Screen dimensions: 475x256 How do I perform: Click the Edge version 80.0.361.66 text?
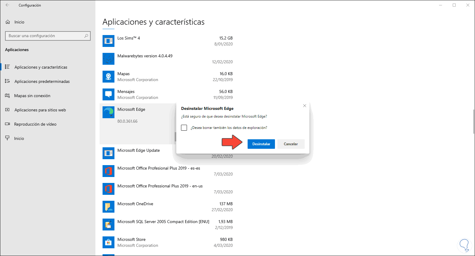pyautogui.click(x=127, y=121)
